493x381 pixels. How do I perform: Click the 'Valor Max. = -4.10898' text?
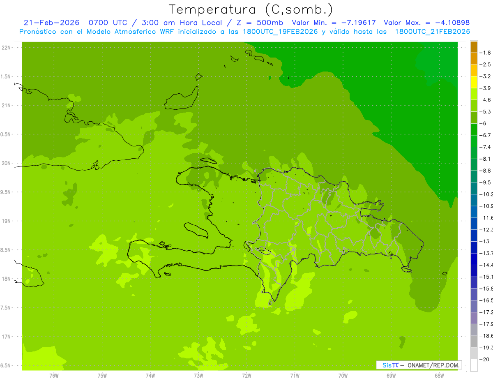(426, 23)
